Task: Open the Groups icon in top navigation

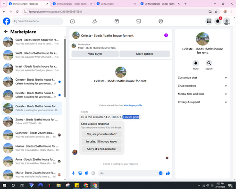Action: (160, 21)
